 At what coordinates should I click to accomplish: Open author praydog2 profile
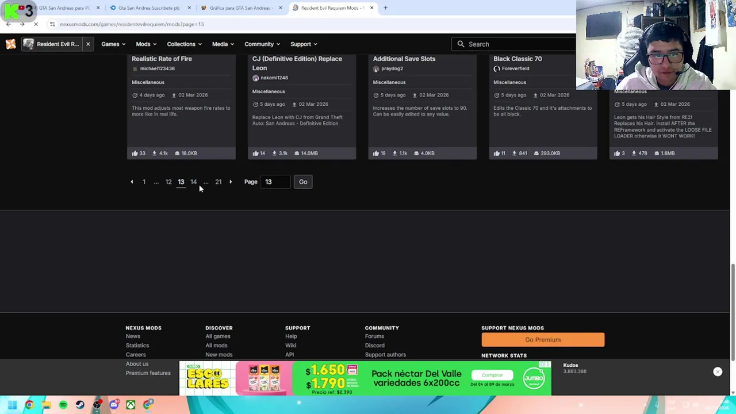pos(392,68)
